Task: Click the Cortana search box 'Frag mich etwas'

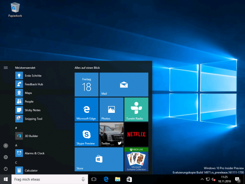Action: coord(50,179)
